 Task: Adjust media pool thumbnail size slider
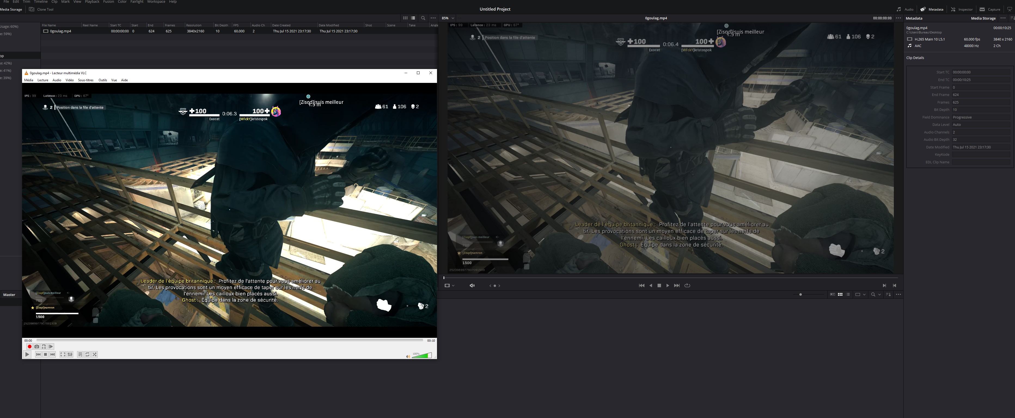tap(809, 294)
